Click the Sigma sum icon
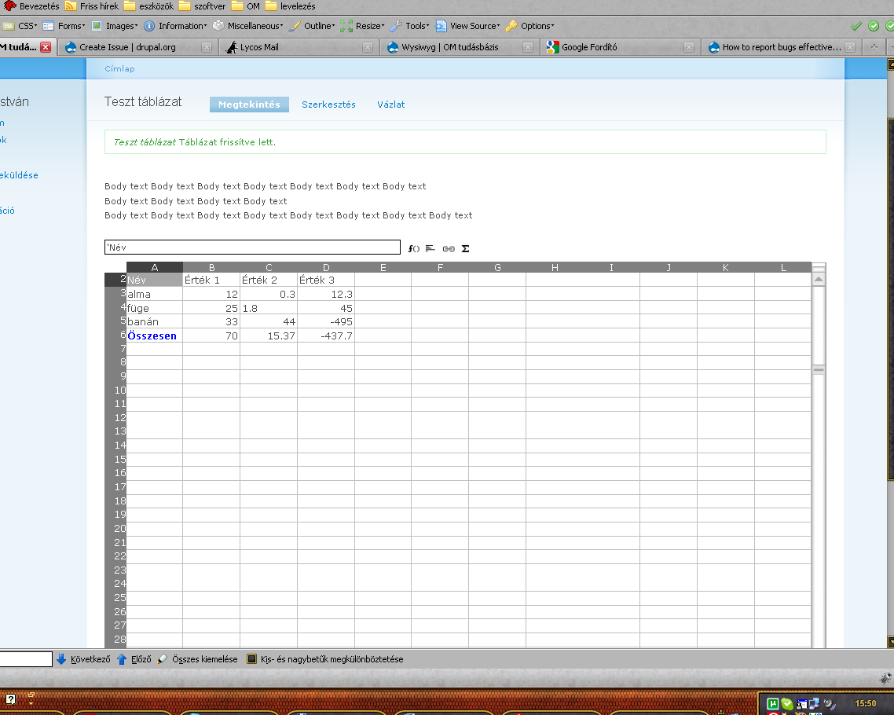This screenshot has height=715, width=894. click(465, 248)
